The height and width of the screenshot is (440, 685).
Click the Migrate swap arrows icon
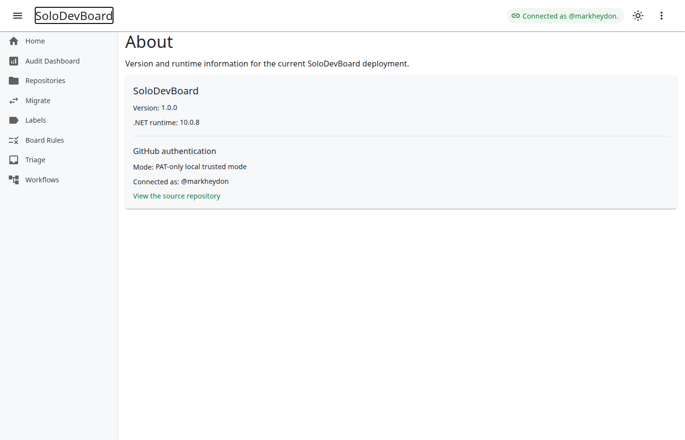coord(14,101)
